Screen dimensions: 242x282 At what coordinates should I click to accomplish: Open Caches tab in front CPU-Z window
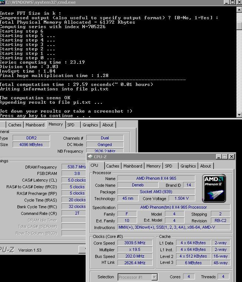[113, 166]
